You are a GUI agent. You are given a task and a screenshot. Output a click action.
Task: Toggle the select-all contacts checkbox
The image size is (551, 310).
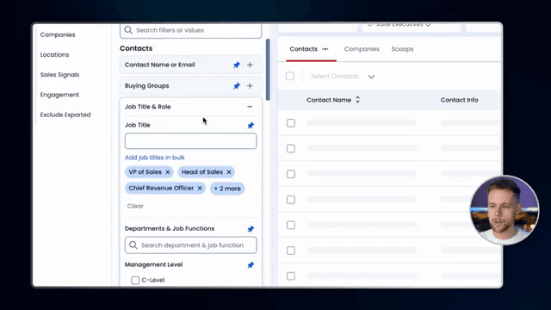(290, 76)
